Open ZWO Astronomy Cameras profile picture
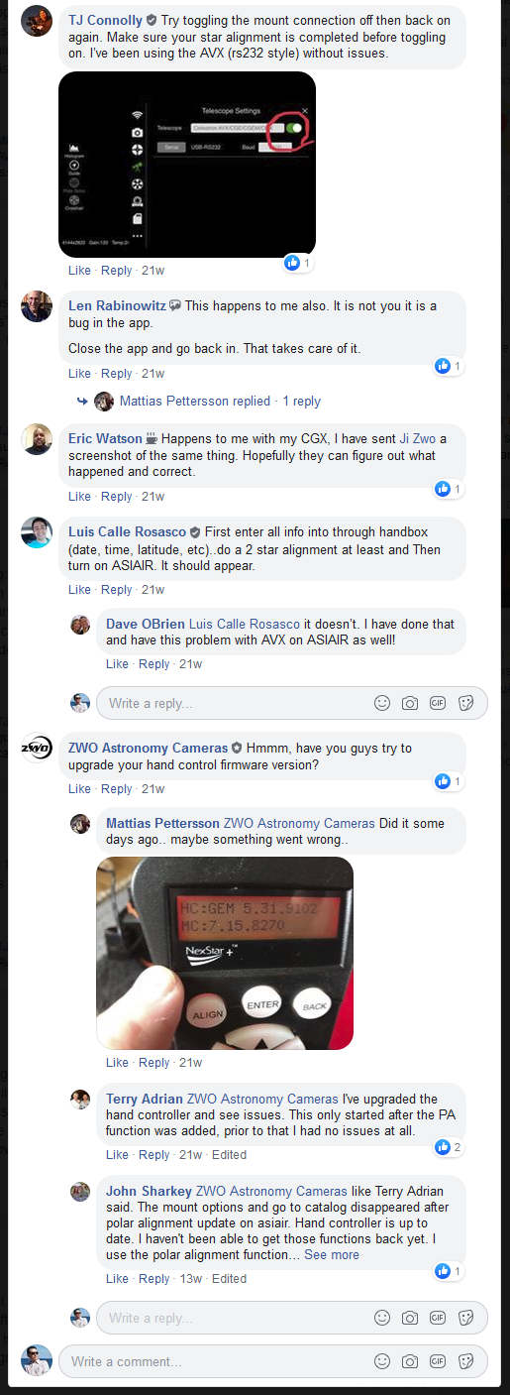510x1395 pixels. tap(37, 749)
